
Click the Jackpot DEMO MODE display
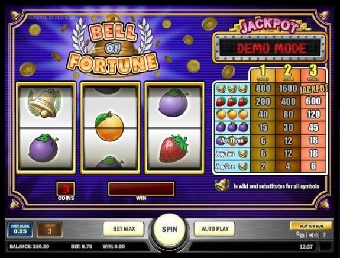270,48
